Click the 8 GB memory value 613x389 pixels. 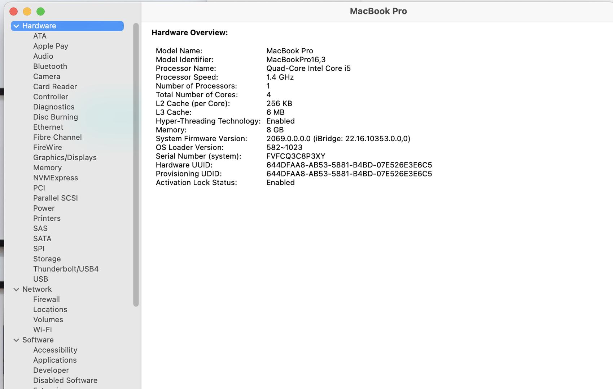(275, 130)
